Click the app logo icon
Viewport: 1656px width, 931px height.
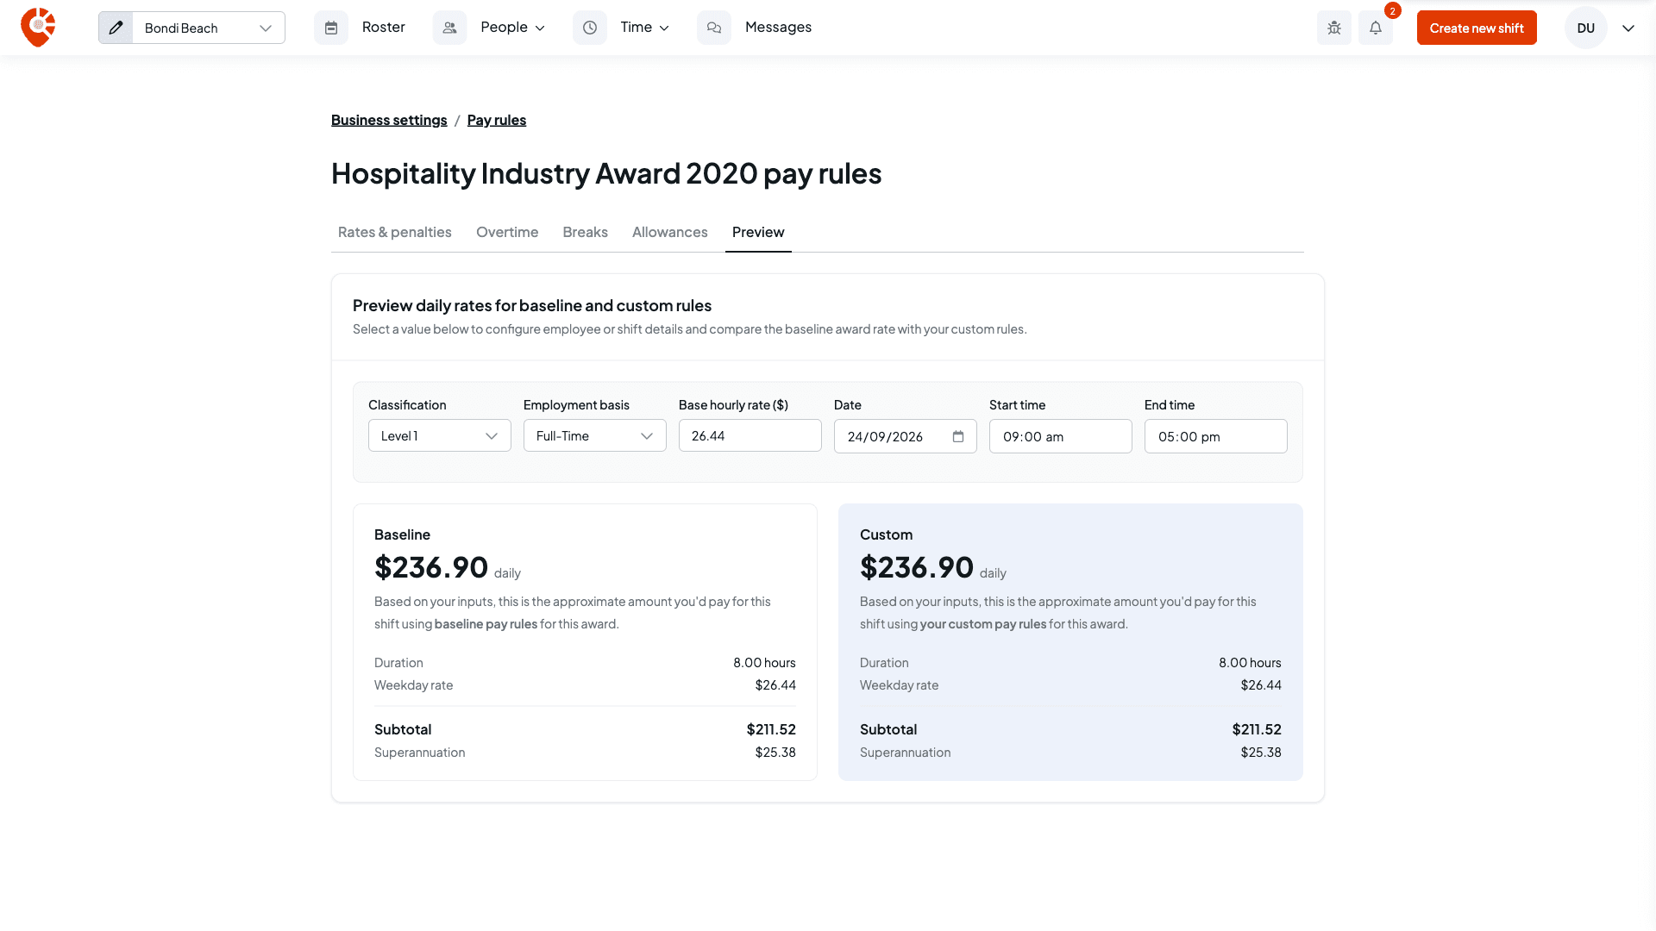click(x=38, y=28)
